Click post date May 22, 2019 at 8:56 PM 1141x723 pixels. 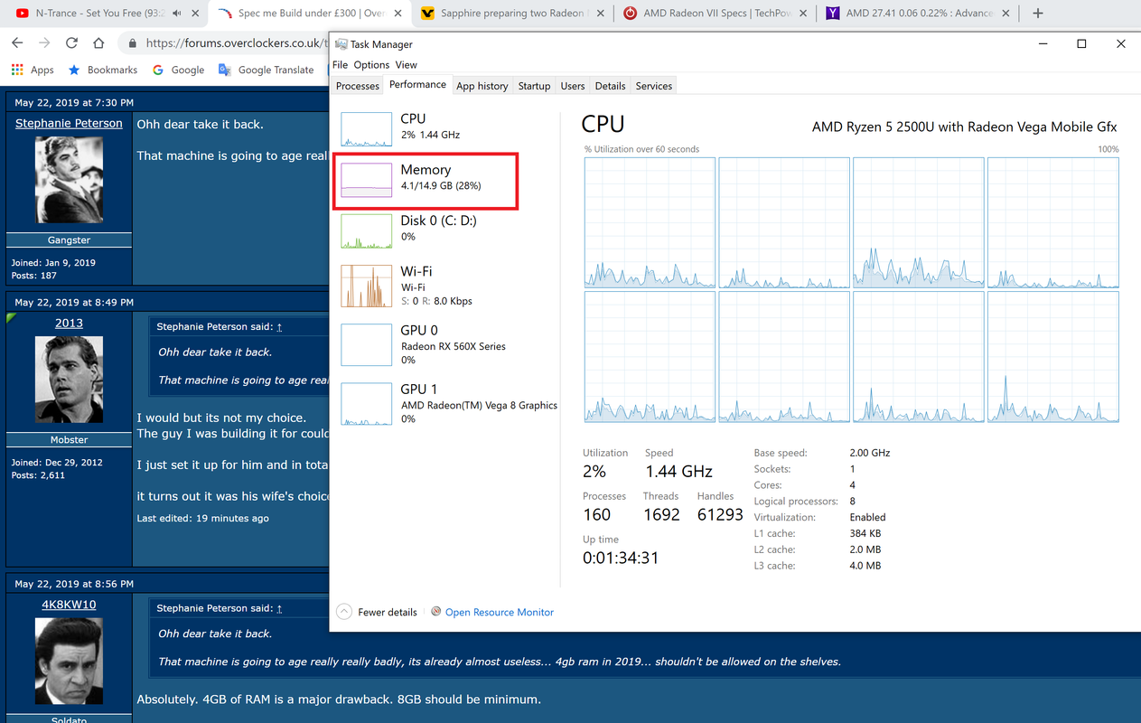(74, 584)
